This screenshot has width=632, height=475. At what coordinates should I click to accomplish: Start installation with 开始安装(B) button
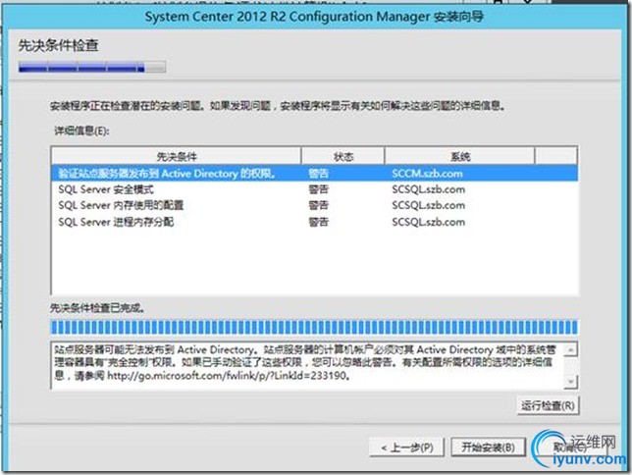pos(488,448)
